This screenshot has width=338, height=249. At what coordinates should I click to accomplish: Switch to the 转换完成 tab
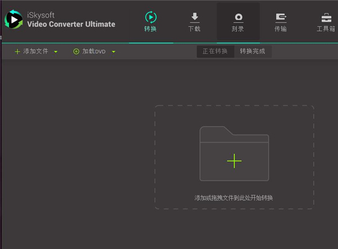(252, 51)
